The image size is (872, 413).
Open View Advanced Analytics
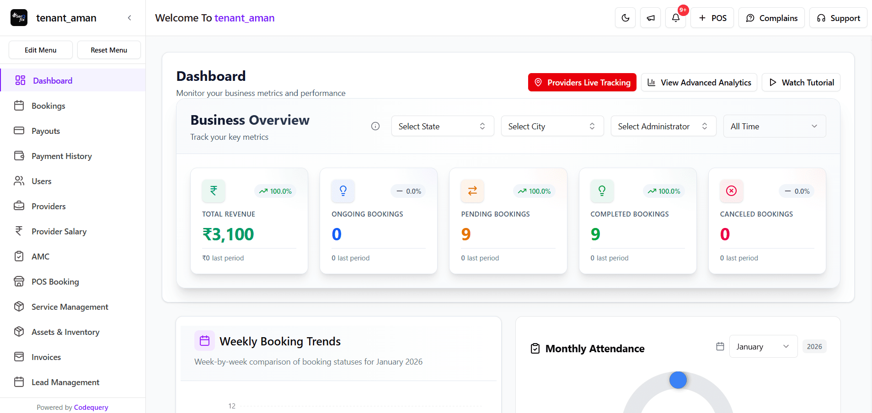point(699,82)
